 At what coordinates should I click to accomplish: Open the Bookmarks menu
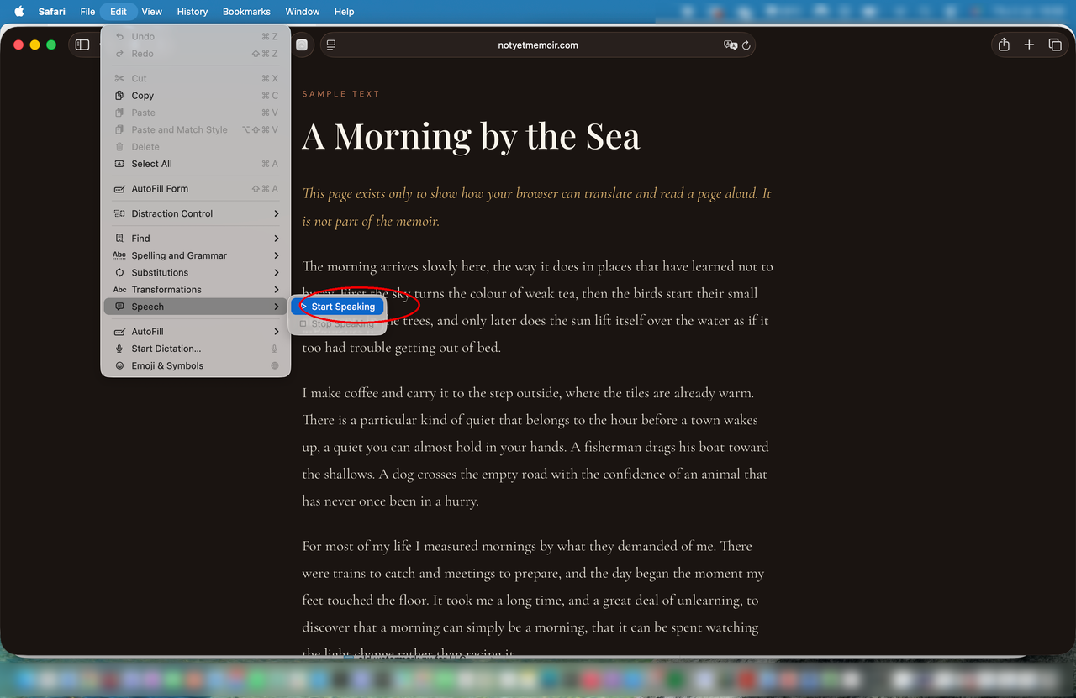click(246, 12)
